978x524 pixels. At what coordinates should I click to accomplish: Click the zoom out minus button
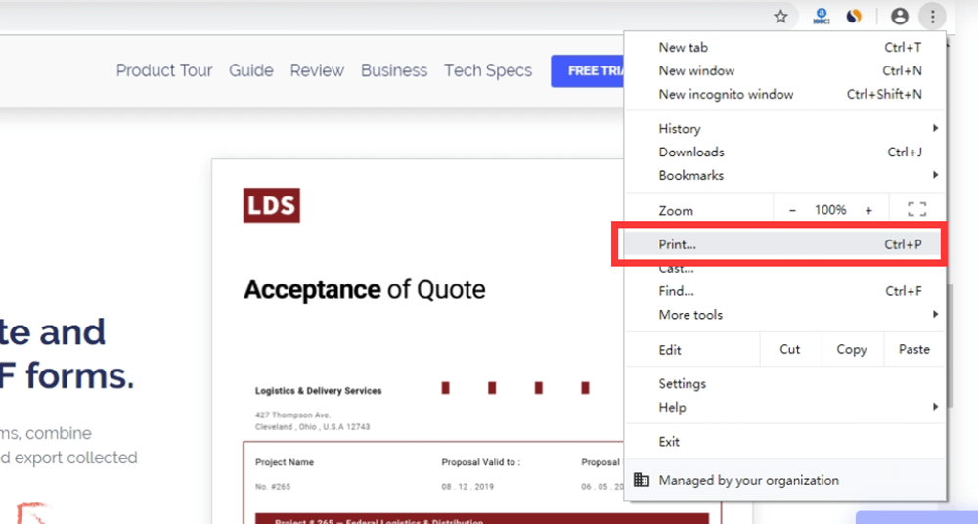coord(792,210)
